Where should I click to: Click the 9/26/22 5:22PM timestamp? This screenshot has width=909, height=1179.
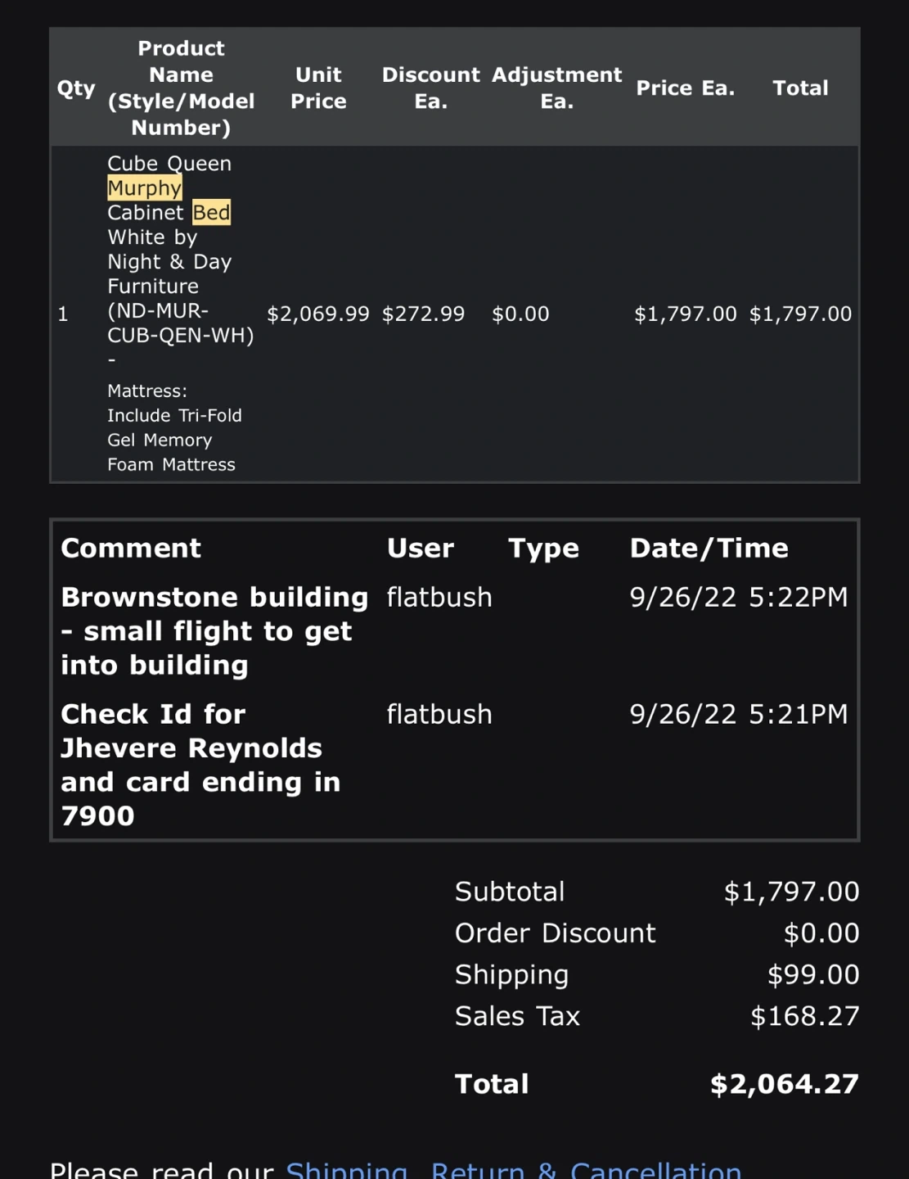(x=738, y=598)
